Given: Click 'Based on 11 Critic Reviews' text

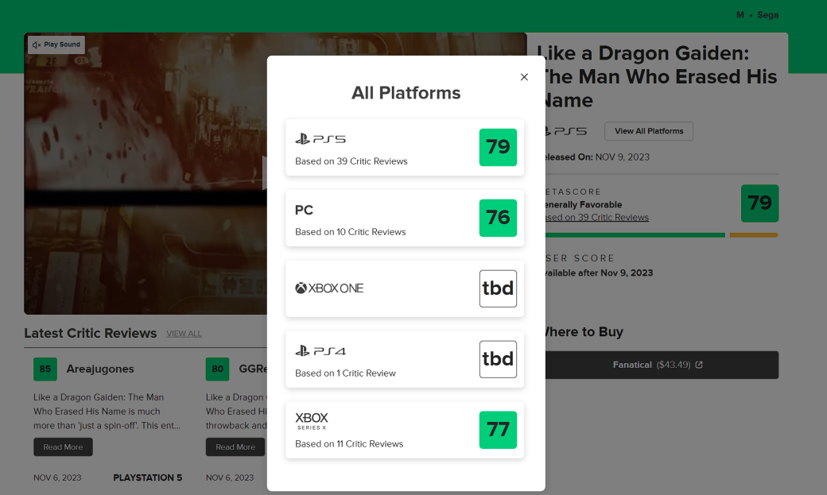Looking at the screenshot, I should pos(349,444).
